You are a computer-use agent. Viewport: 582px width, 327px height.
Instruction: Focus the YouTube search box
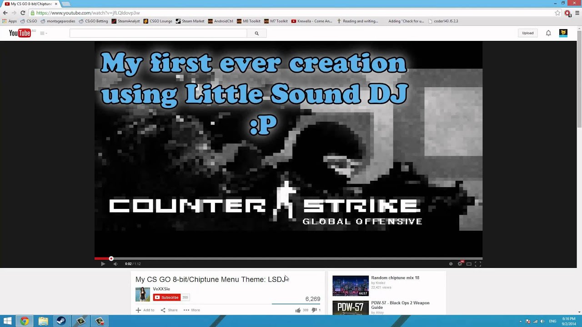click(158, 33)
